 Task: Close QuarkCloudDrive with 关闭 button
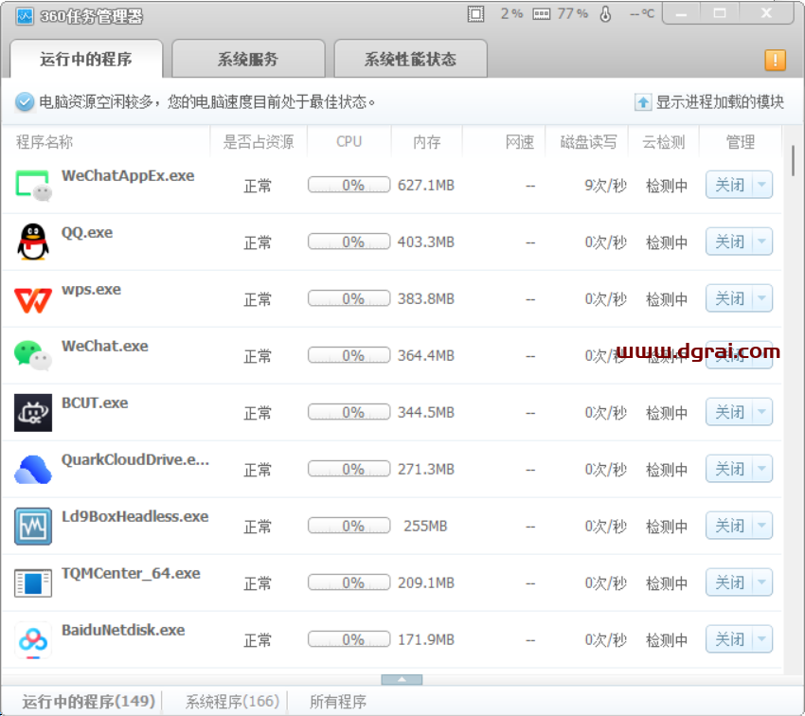click(x=729, y=469)
